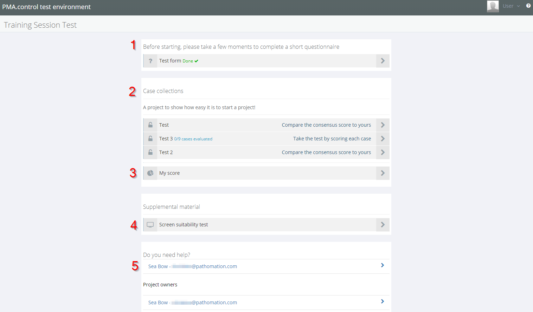Click Sea Bow email link under help

click(192, 266)
